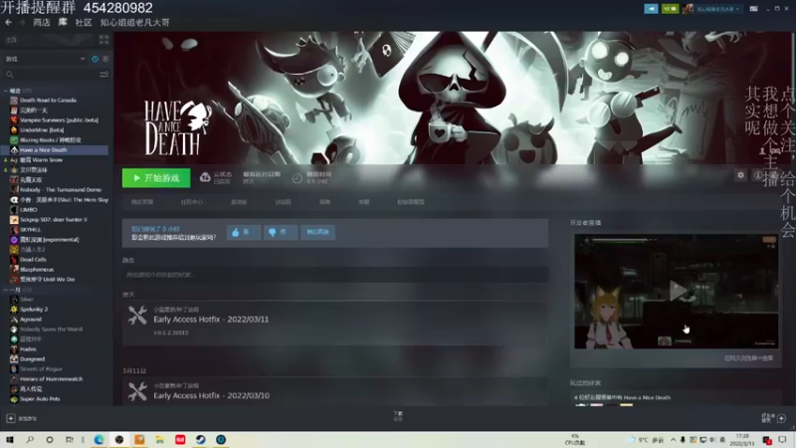Open the 游戏 games filter dropdown
The image size is (796, 448).
click(x=45, y=59)
